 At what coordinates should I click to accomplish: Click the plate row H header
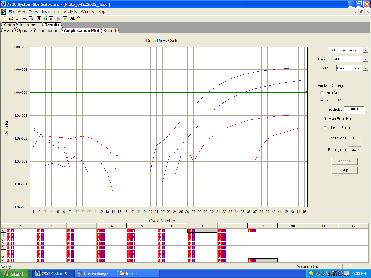[x=3, y=261]
